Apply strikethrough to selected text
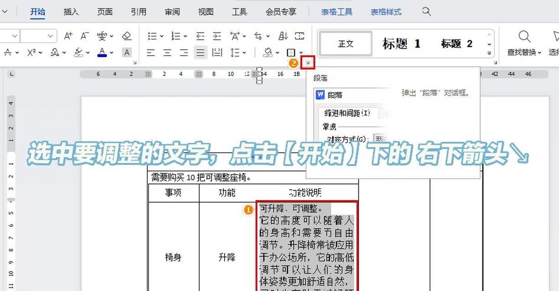 (8, 52)
